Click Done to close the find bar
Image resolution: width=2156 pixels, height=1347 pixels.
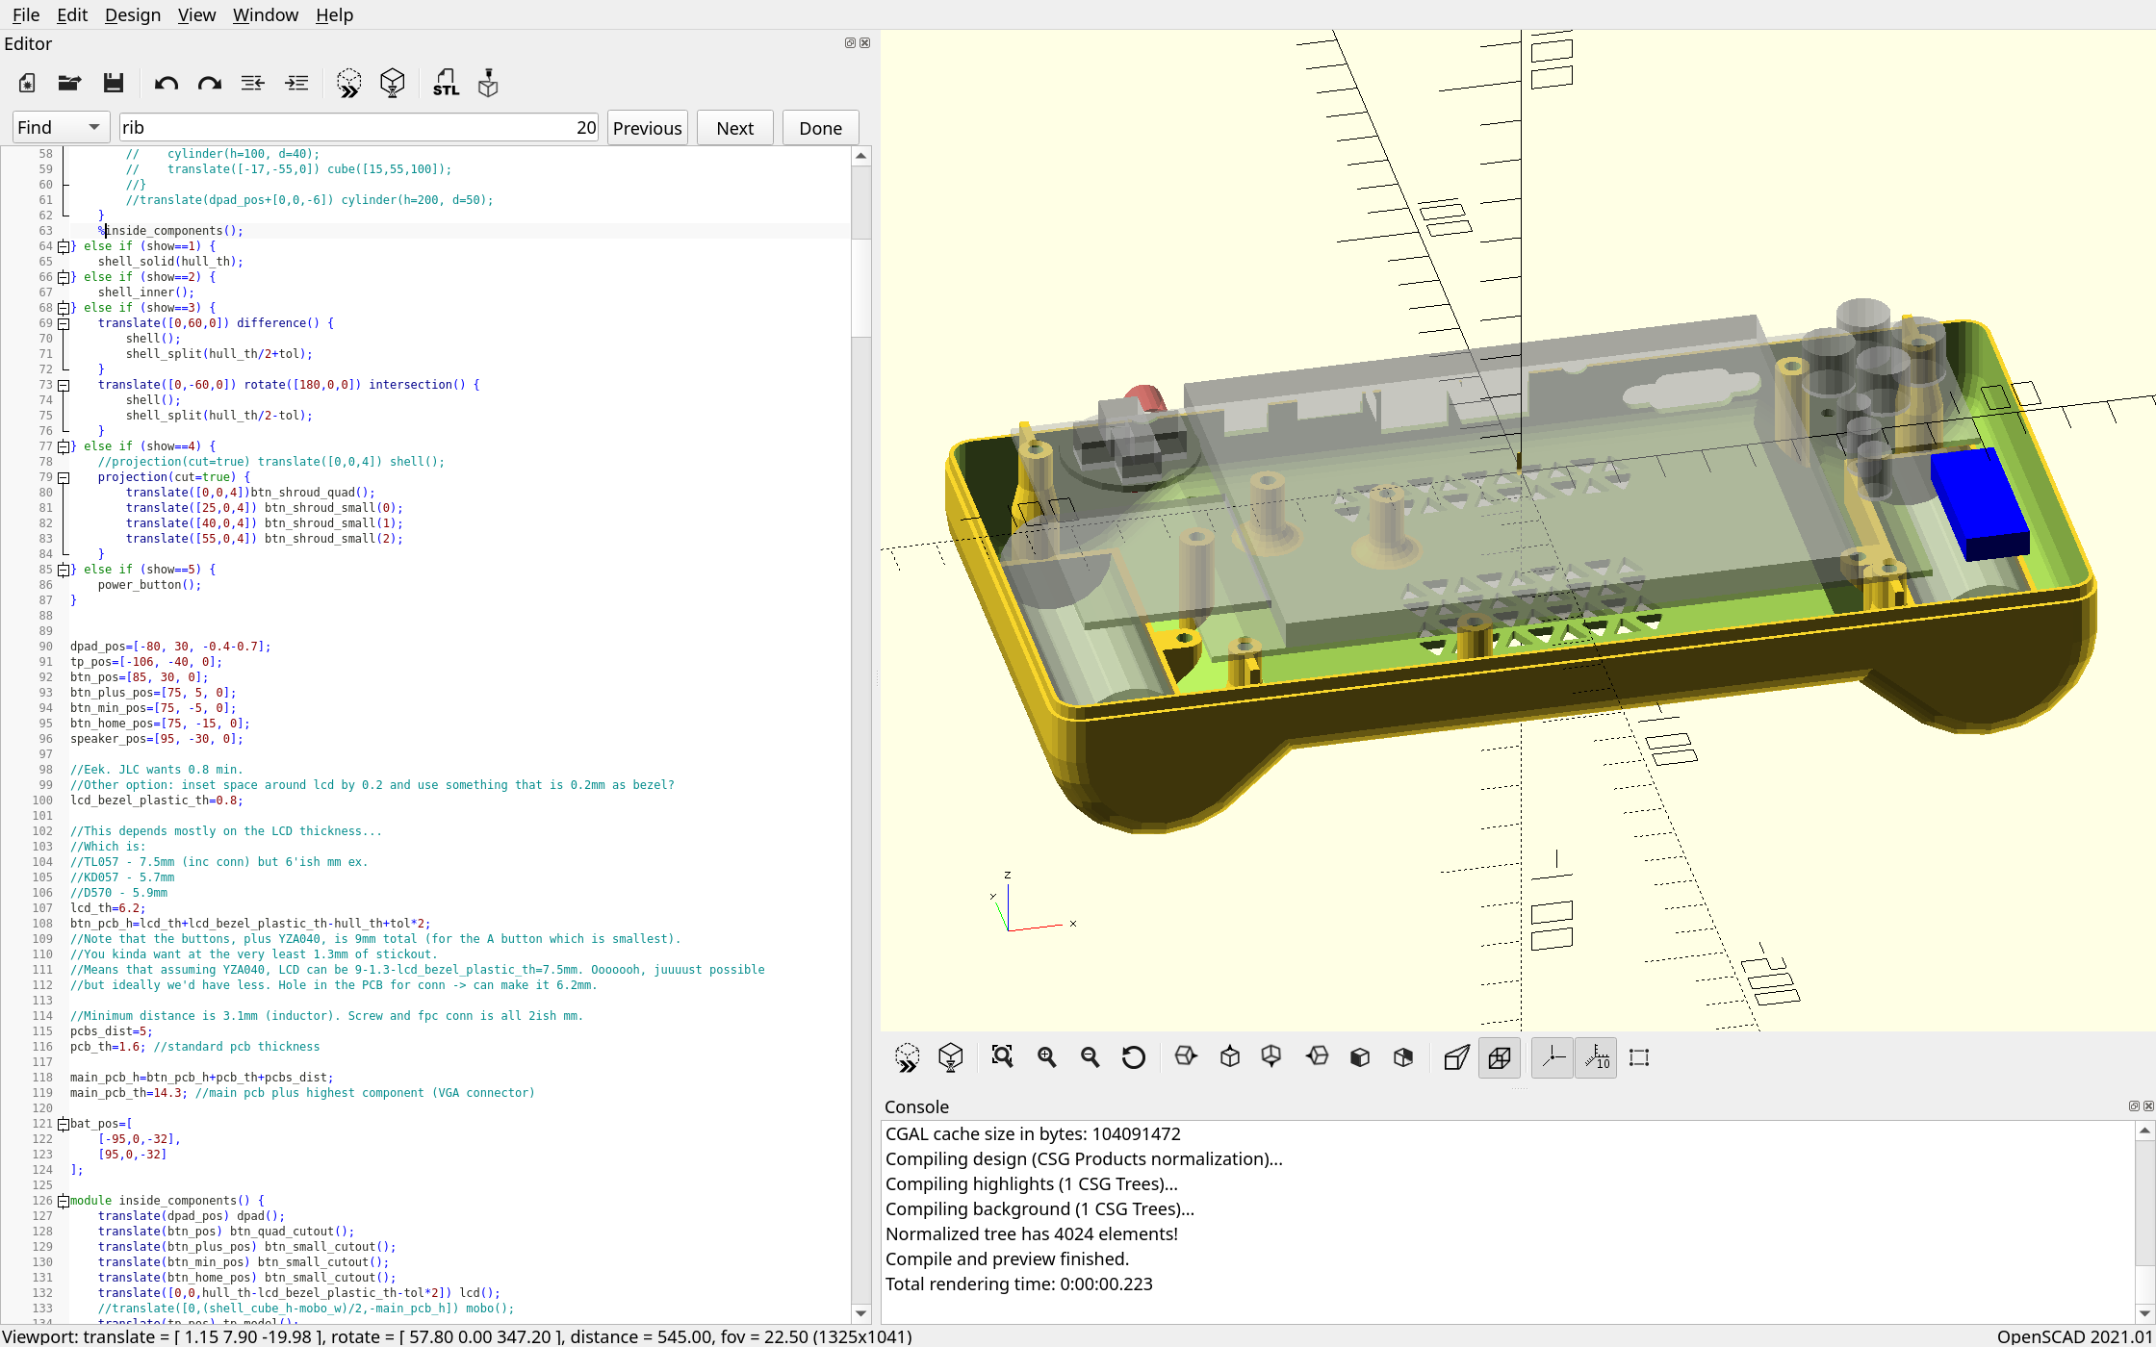click(821, 128)
